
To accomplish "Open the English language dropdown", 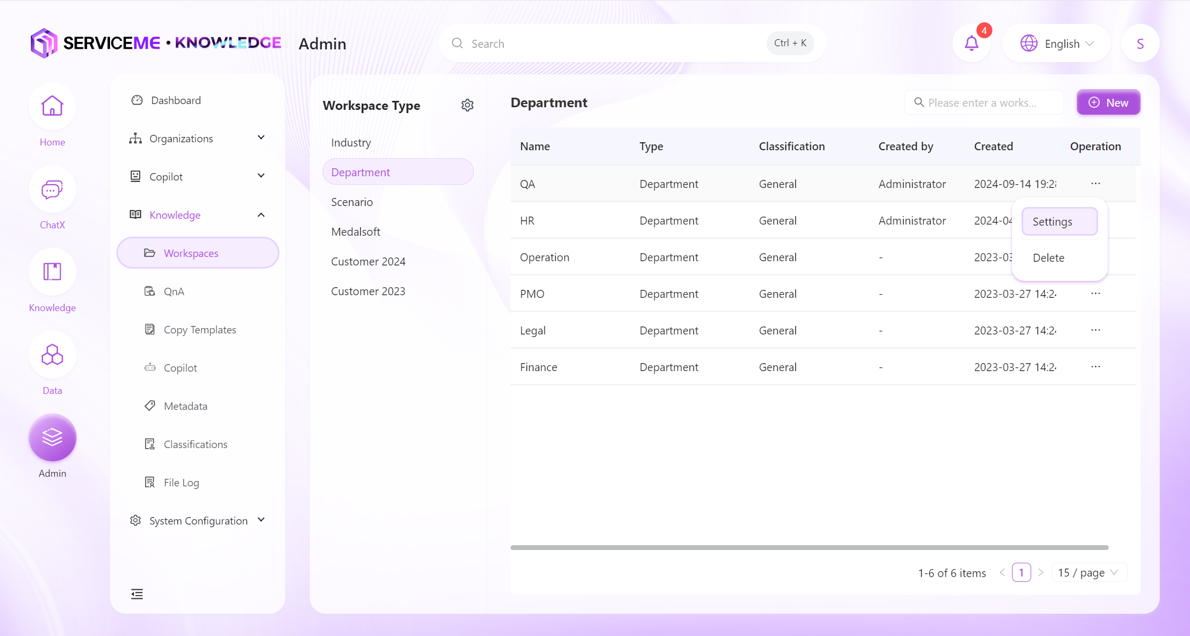I will 1057,44.
